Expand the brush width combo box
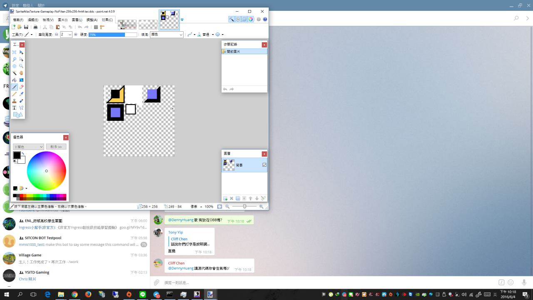This screenshot has height=300, width=533. (70, 35)
